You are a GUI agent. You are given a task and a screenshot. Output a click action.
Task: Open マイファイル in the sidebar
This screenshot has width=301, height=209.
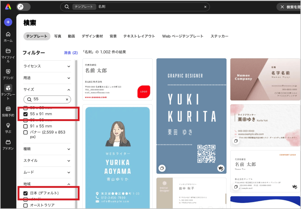8,51
